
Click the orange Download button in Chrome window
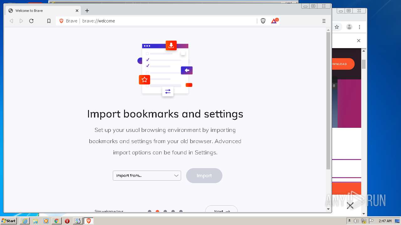(343, 64)
